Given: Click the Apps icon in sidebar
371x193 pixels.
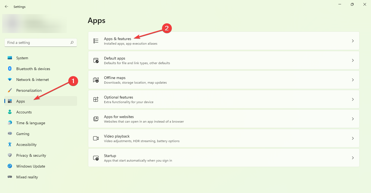Looking at the screenshot, I should [10, 101].
